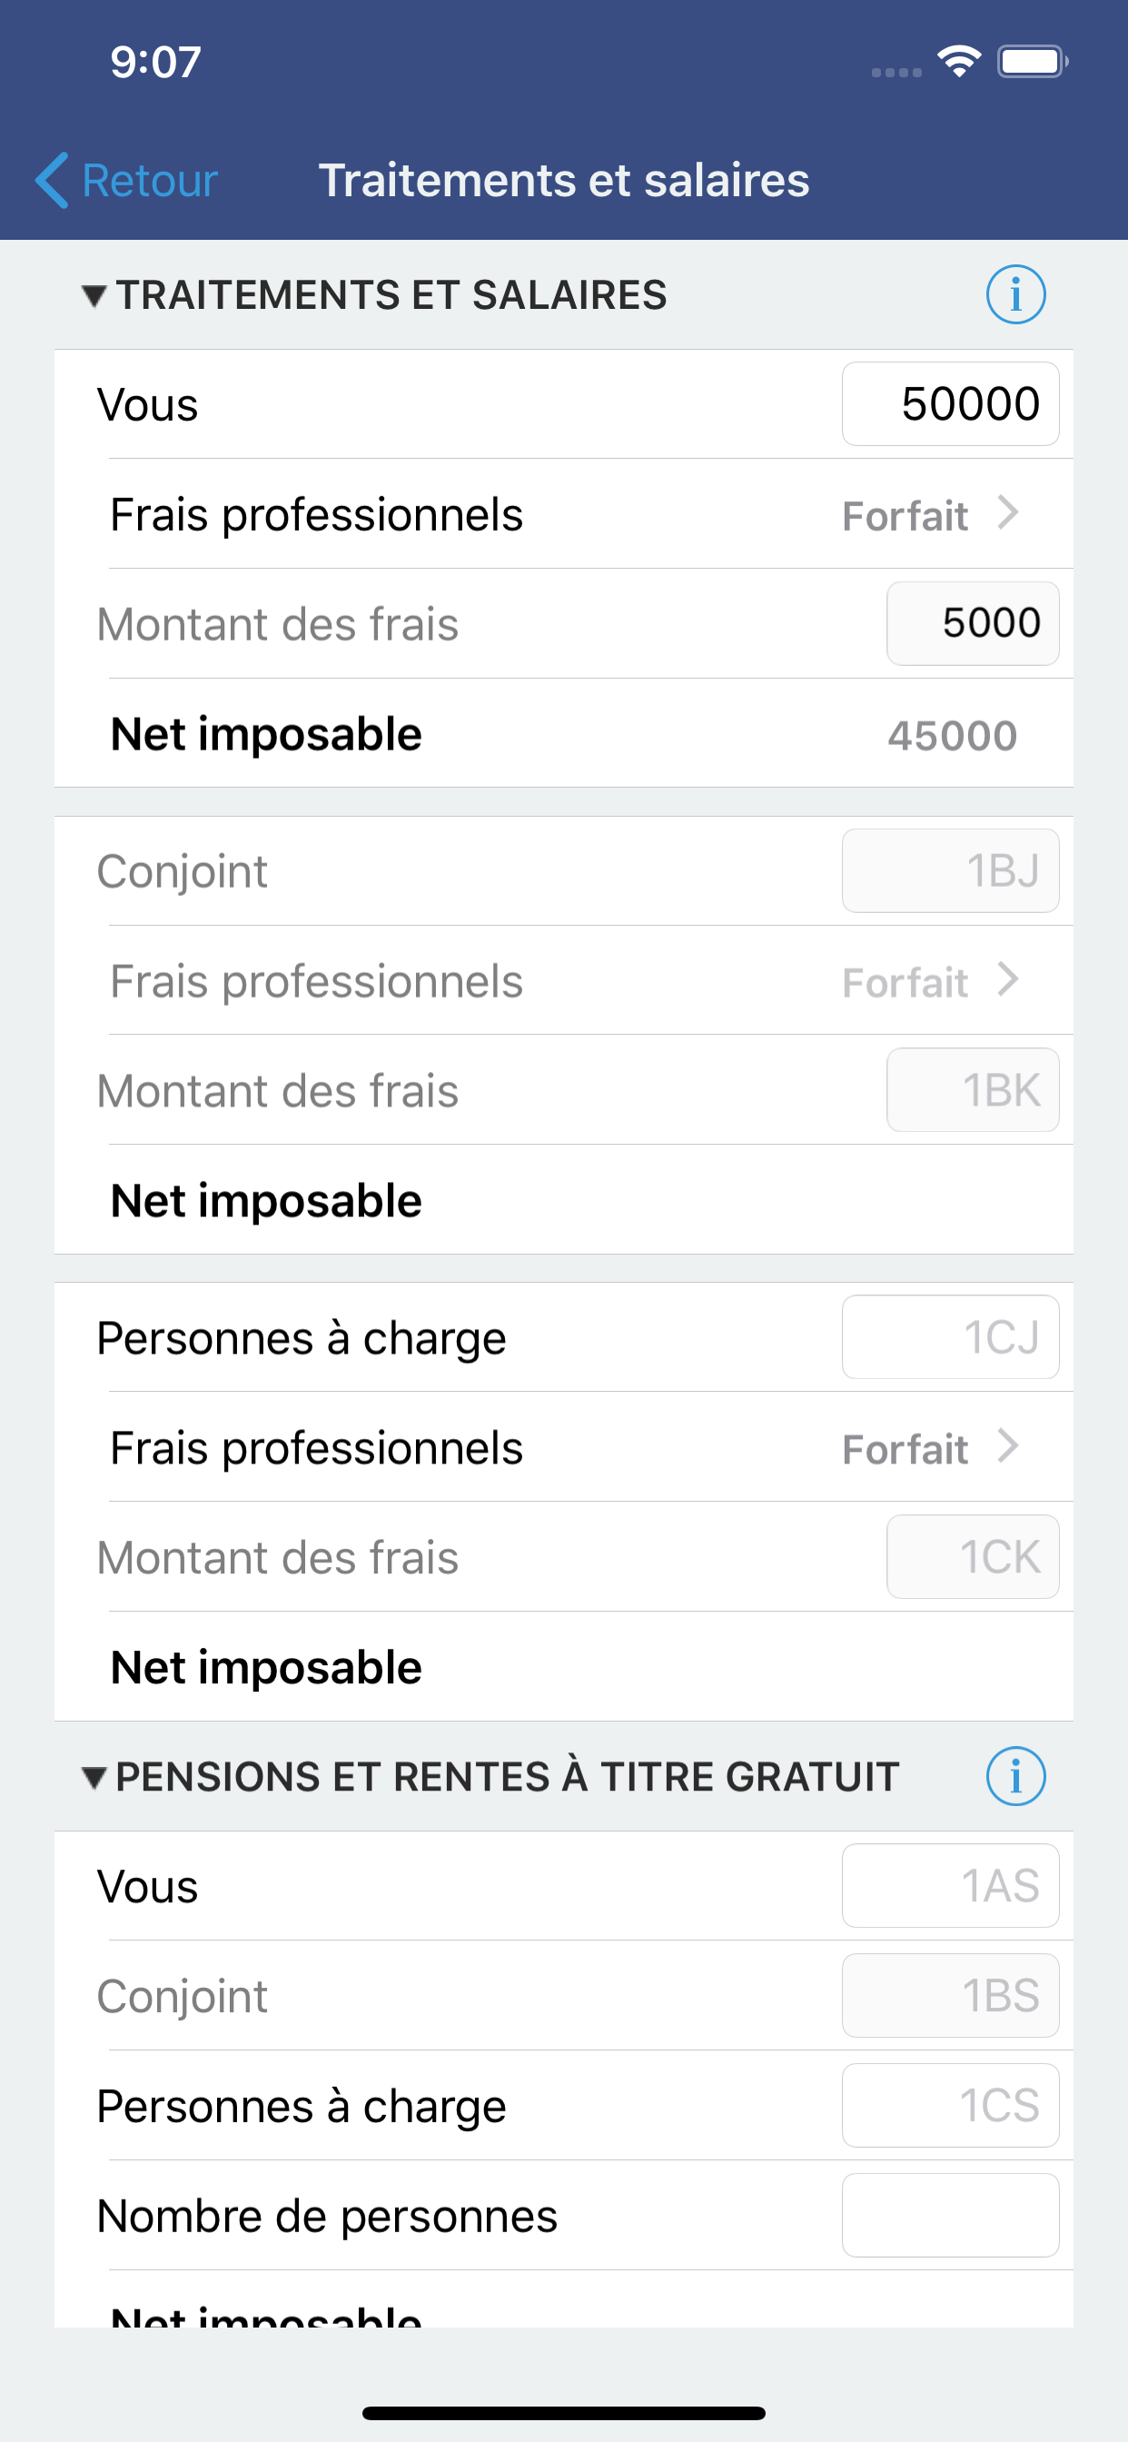The width and height of the screenshot is (1128, 2442).
Task: Open Frais professionnels options for Vous
Action: click(x=929, y=515)
